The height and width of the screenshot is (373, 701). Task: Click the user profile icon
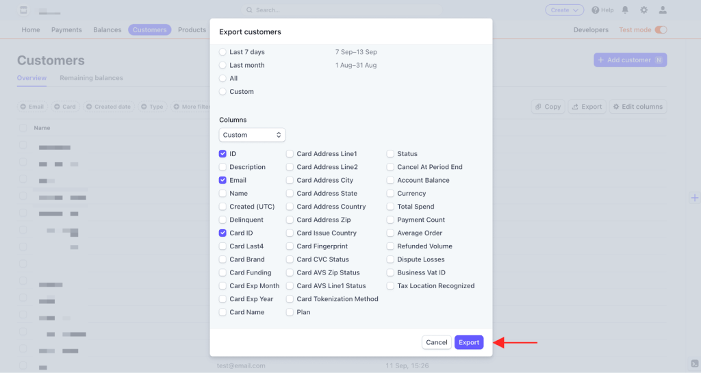[662, 10]
